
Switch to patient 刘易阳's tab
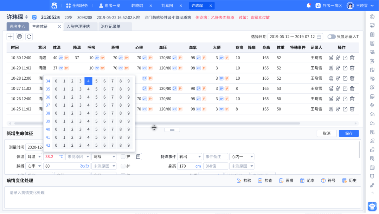pyautogui.click(x=168, y=5)
